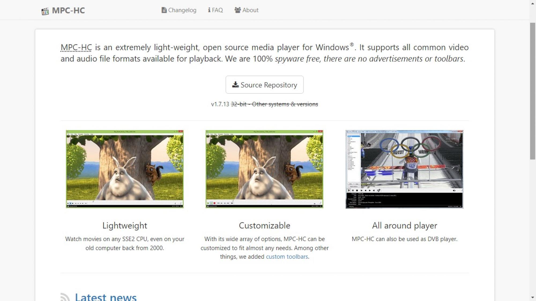Screen dimensions: 536x301
Task: Click the vertical scrollbar thumb
Action: click(533, 91)
